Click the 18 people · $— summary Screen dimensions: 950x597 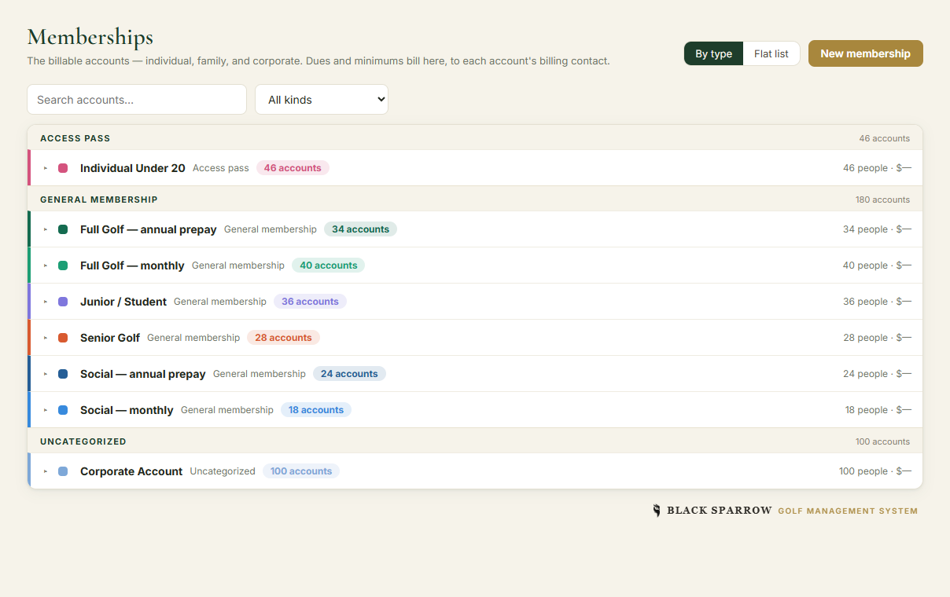click(878, 410)
